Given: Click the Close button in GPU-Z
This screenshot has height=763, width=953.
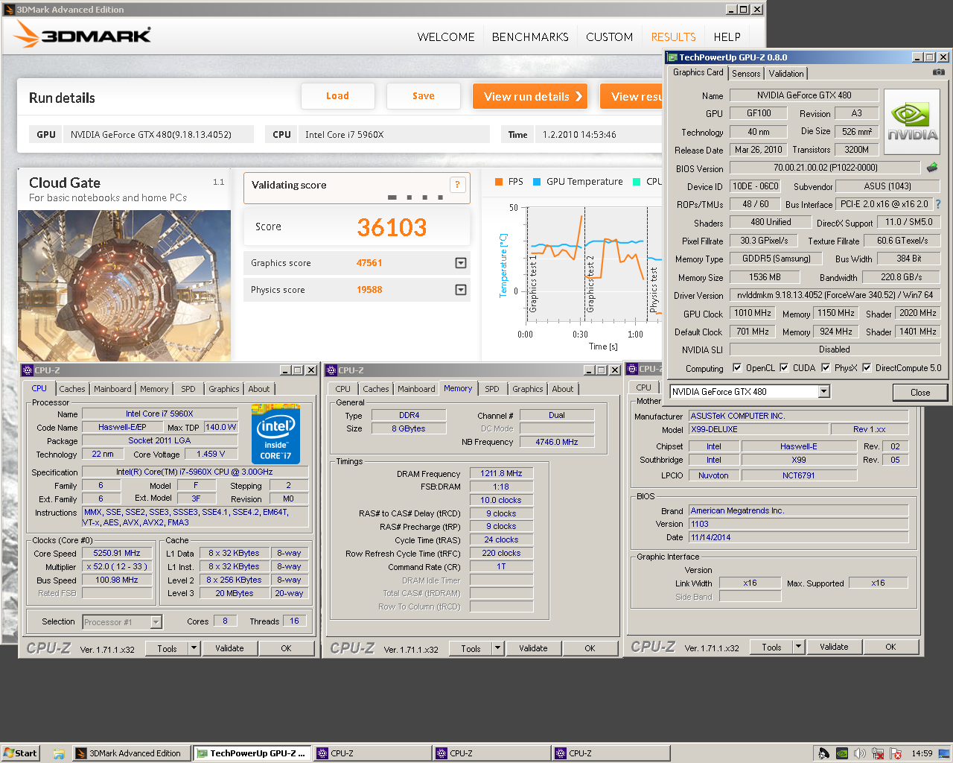Looking at the screenshot, I should (920, 392).
